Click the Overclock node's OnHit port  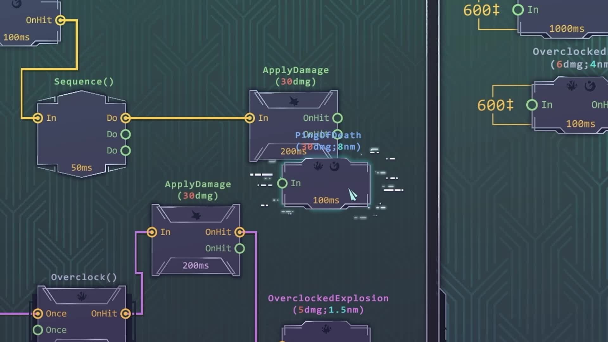pos(126,313)
